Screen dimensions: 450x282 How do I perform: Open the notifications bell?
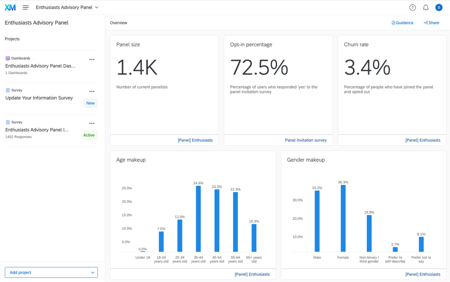point(426,7)
